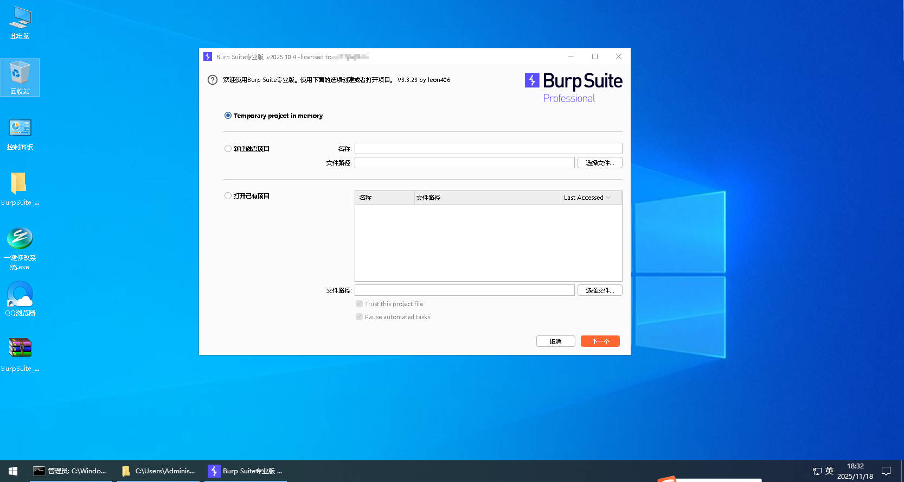Sort by the Last Accessed column header

[587, 198]
